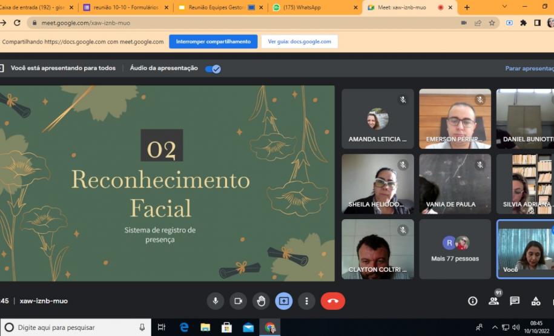Click the present screen button
The height and width of the screenshot is (336, 554).
(284, 301)
